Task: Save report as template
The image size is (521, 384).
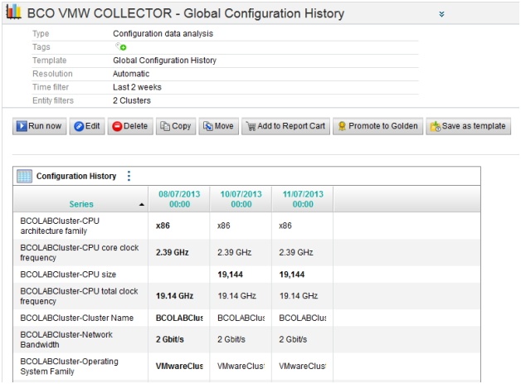Action: pos(469,126)
